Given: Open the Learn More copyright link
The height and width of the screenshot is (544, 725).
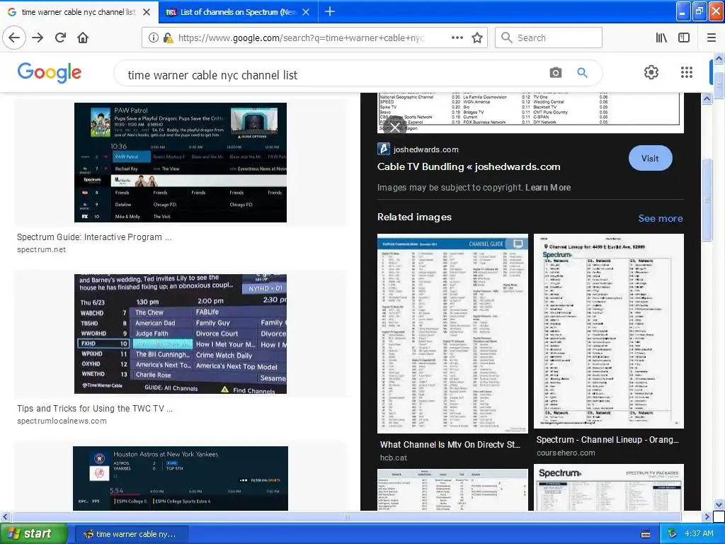Looking at the screenshot, I should pos(548,187).
